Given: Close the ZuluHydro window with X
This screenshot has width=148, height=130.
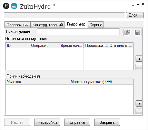Looking at the screenshot, I should 143,4.
